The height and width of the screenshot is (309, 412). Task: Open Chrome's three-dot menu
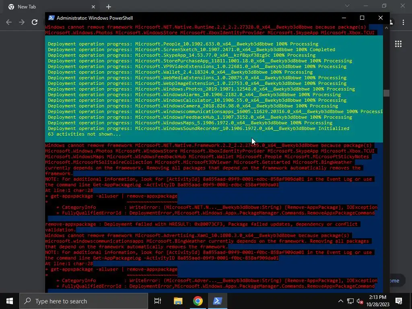point(403,22)
